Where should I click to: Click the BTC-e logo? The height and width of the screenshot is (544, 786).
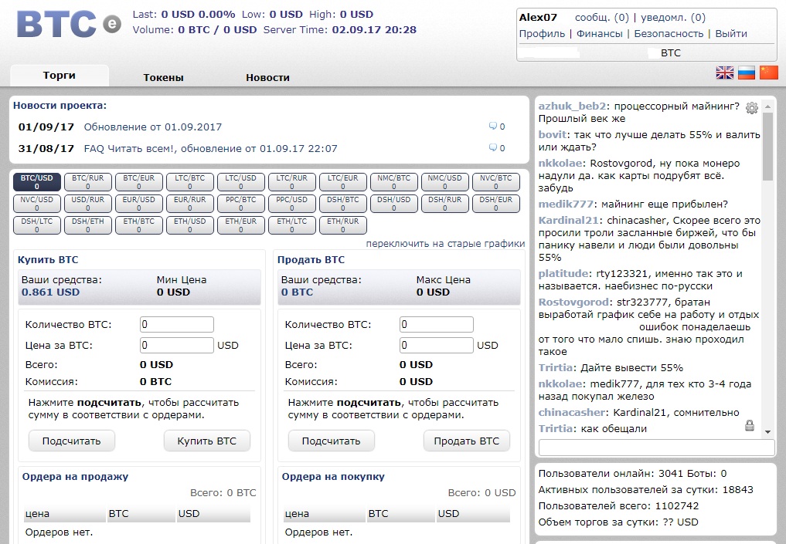point(69,24)
